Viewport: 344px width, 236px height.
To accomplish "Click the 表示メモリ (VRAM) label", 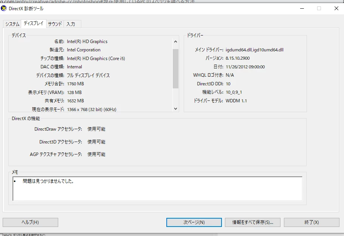I will (x=46, y=92).
